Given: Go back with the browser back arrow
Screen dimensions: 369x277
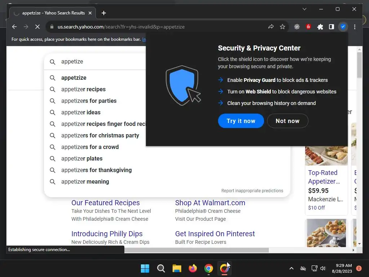Looking at the screenshot, I should tap(14, 27).
